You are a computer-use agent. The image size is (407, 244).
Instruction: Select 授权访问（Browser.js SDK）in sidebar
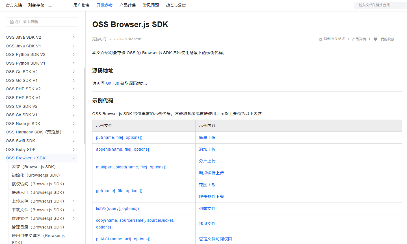38,184
